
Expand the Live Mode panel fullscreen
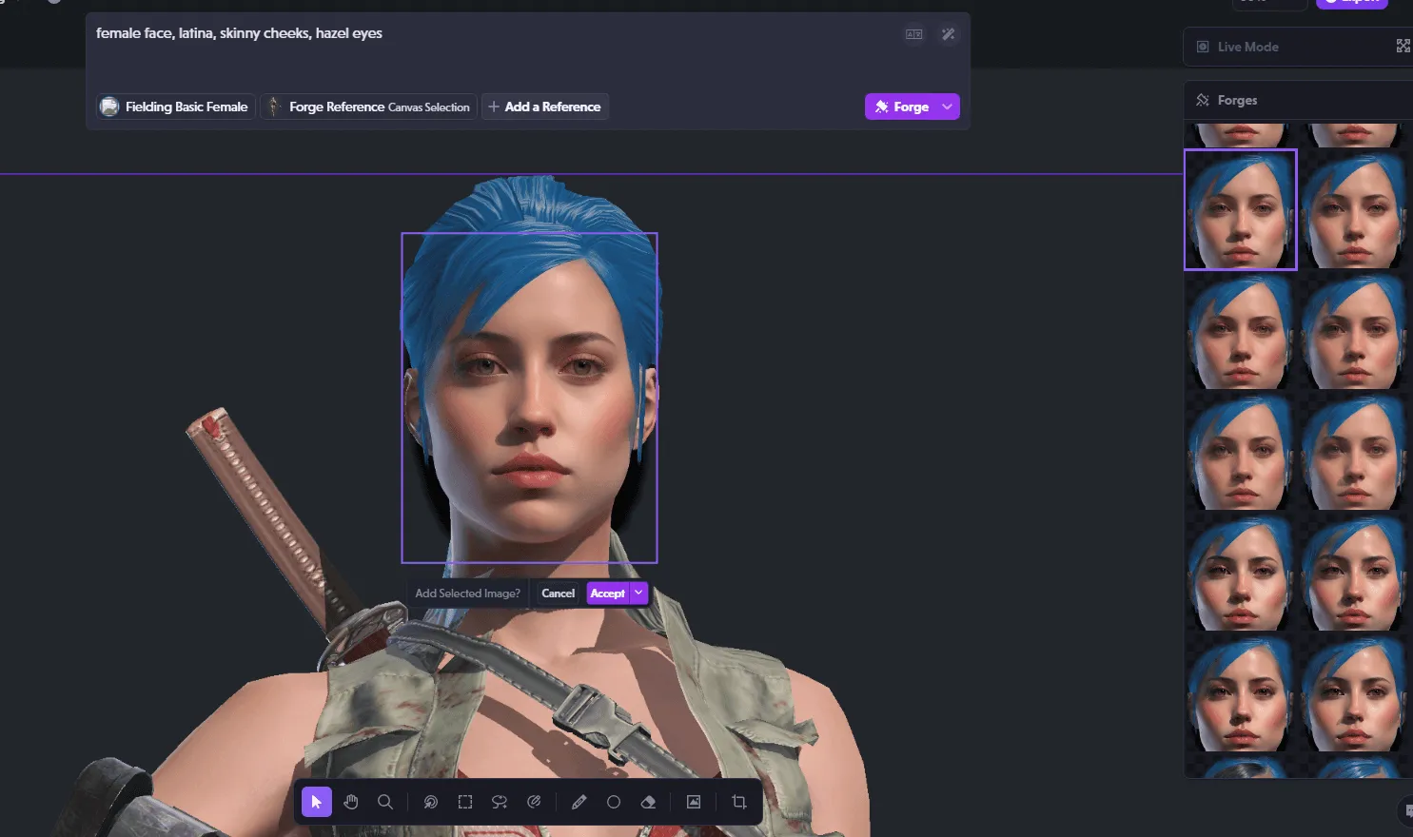pos(1403,47)
